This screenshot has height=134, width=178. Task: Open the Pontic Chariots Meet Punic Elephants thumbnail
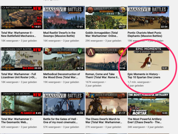(148, 18)
